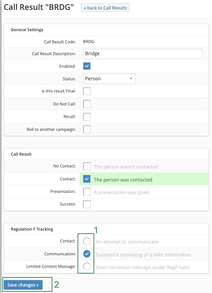The image size is (212, 293).
Task: Check the Is this result Final checkbox
Action: tap(87, 91)
